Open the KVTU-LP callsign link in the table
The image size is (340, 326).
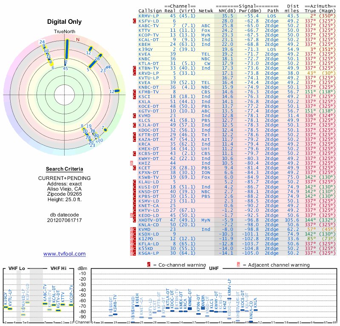(x=148, y=78)
